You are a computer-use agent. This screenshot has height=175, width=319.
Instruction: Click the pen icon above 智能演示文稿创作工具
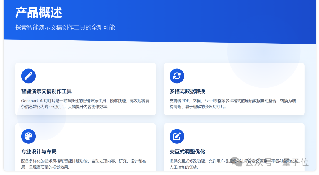[x=28, y=76]
